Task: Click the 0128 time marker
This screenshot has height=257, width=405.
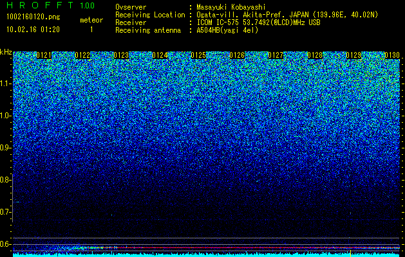Action: click(315, 55)
